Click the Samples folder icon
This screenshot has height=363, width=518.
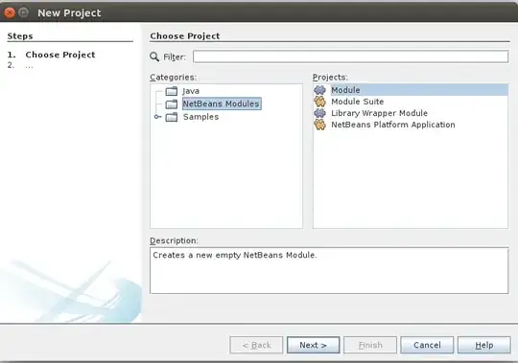click(x=172, y=117)
